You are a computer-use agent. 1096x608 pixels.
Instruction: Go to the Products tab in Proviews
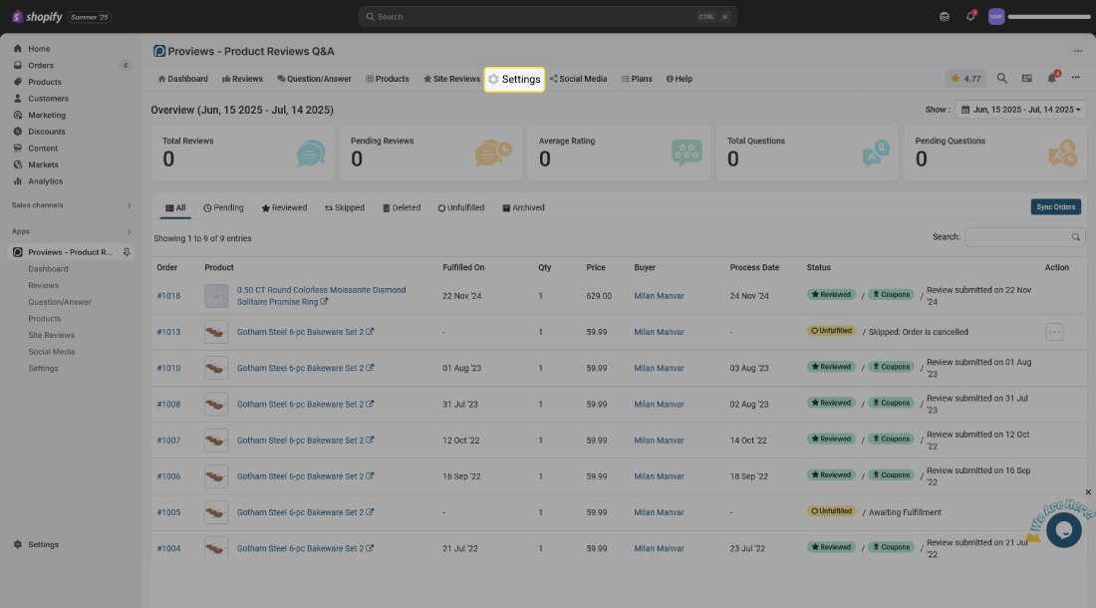click(388, 79)
